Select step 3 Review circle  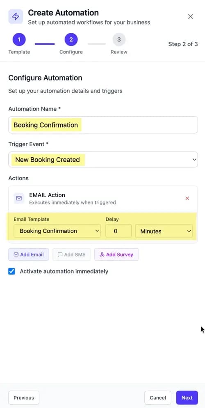coord(119,39)
